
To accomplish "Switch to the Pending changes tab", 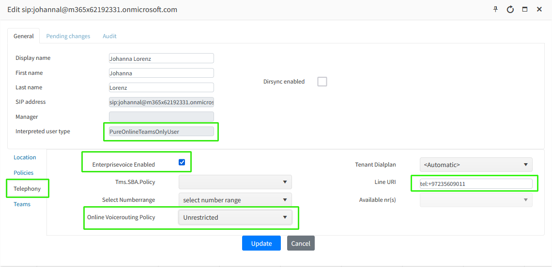I will [68, 36].
